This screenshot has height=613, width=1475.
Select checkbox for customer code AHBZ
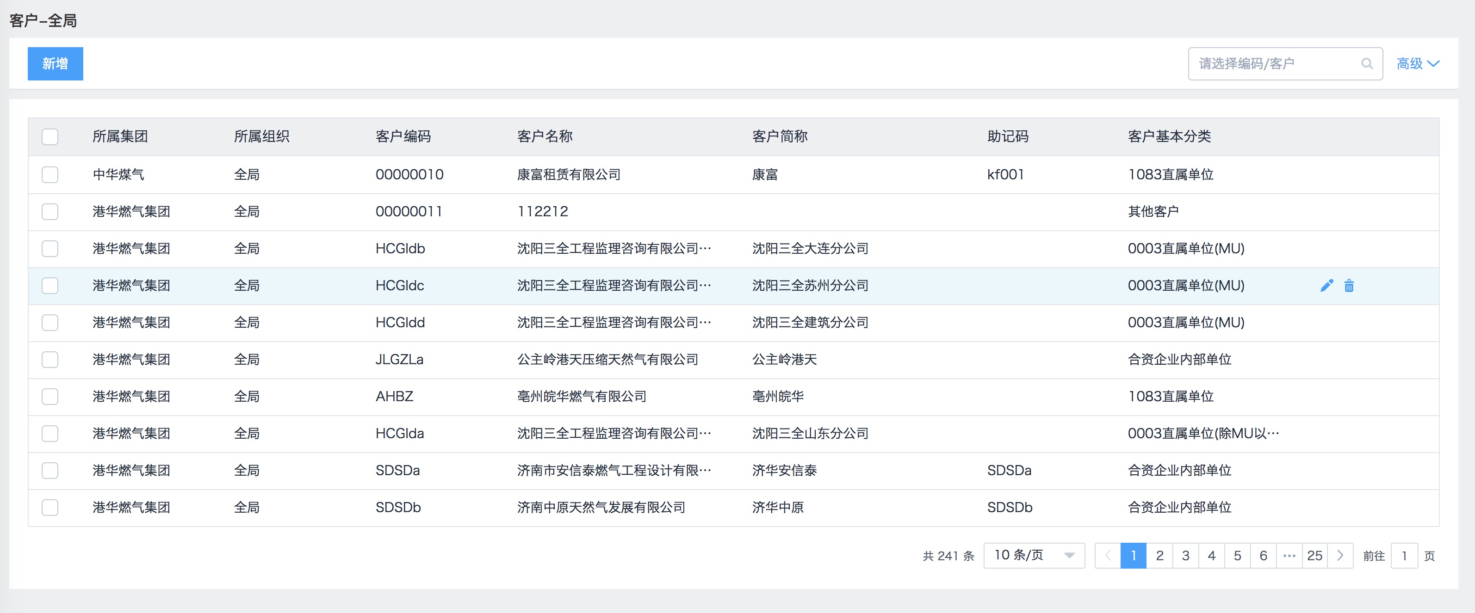[x=50, y=396]
